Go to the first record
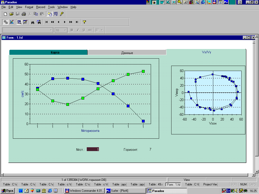 (x=47, y=22)
